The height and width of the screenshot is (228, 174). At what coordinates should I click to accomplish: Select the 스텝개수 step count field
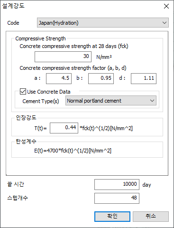pyautogui.click(x=117, y=198)
